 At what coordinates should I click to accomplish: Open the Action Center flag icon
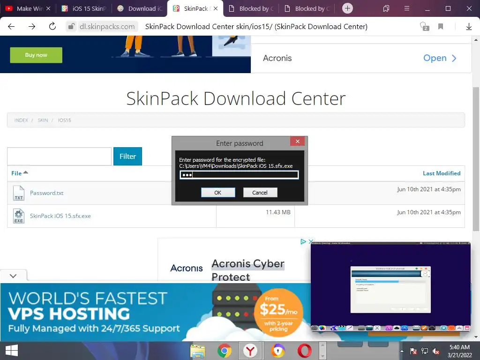click(x=413, y=351)
